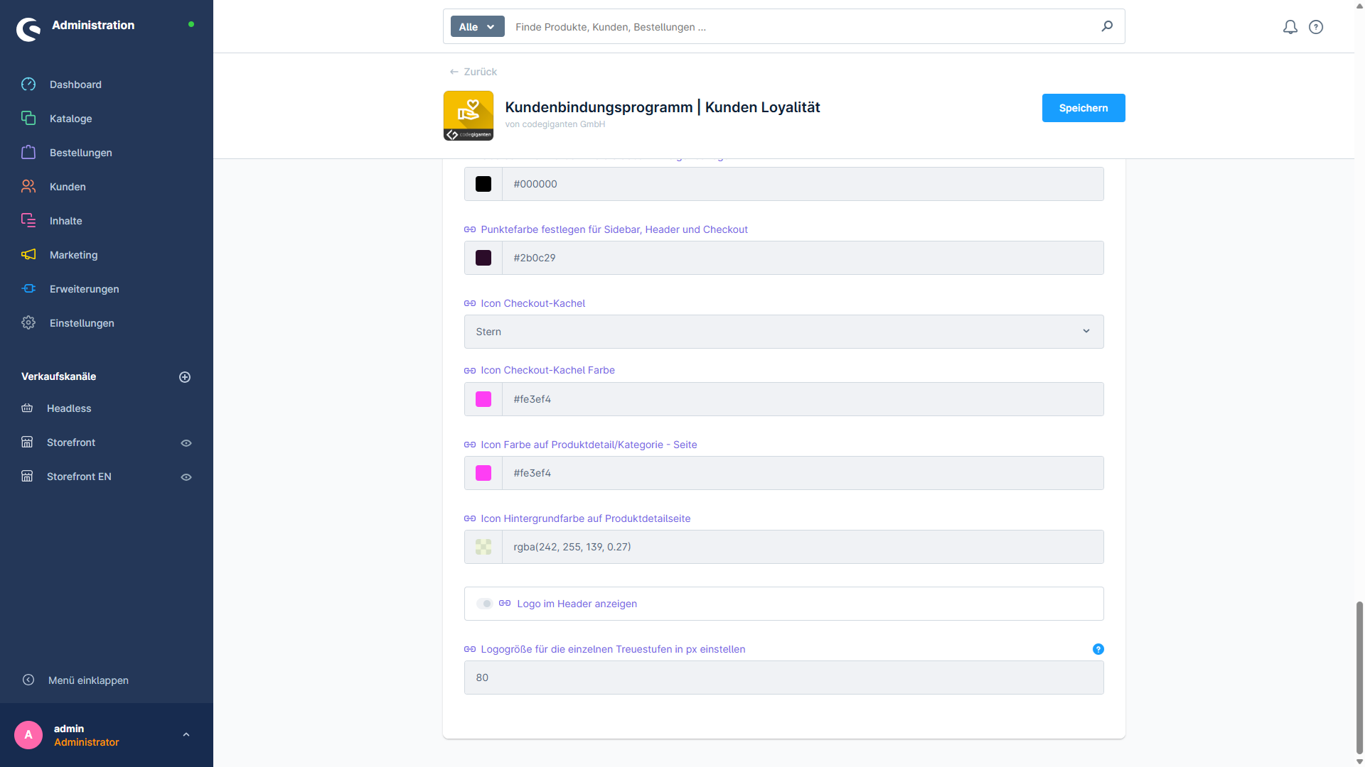Open Dashboard menu item

click(75, 85)
